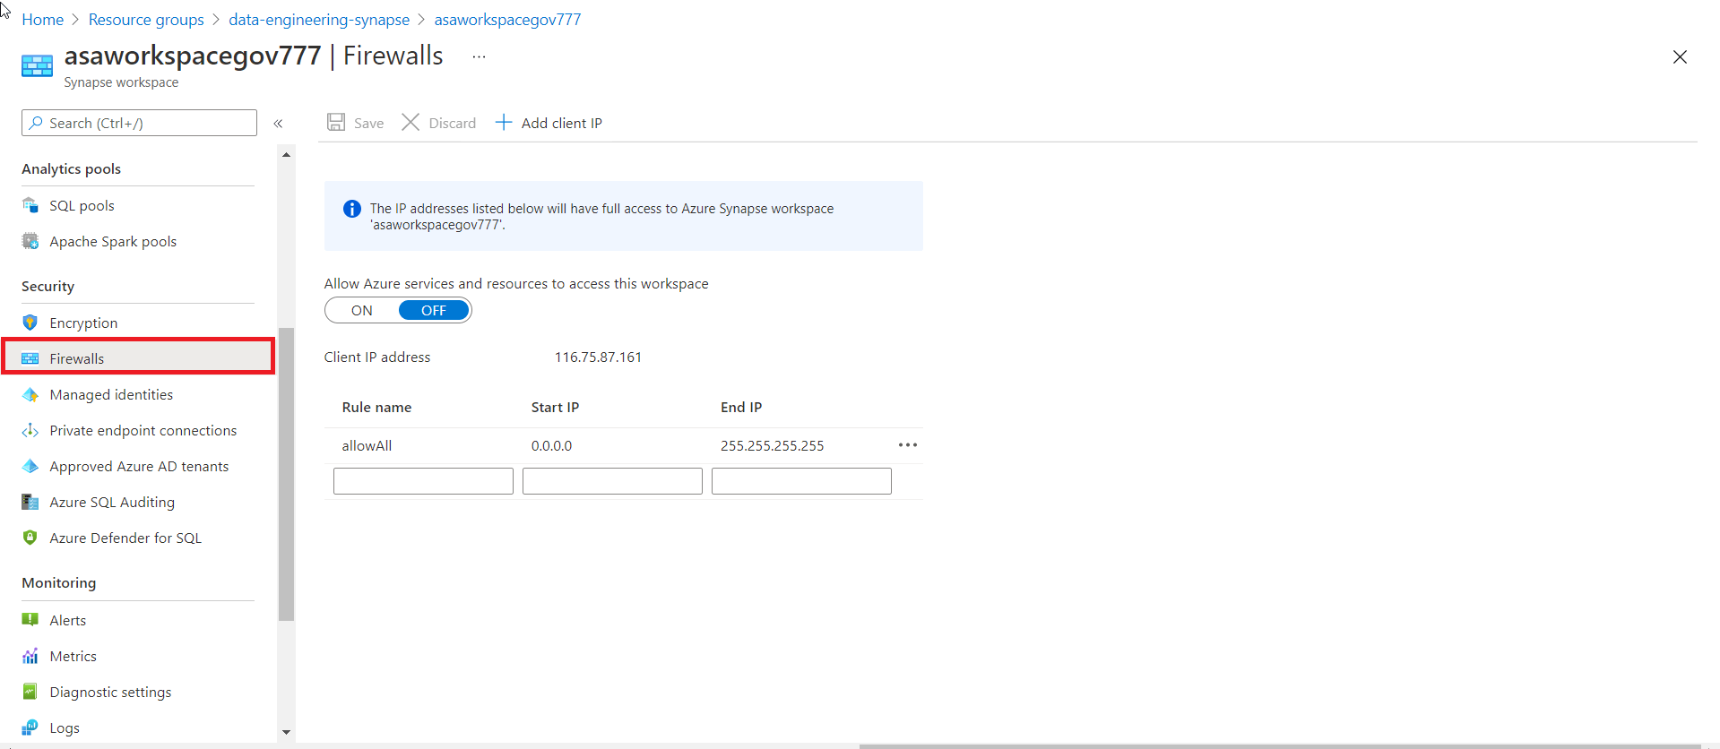Open more options ellipsis beside page title
Viewport: 1720px width, 749px height.
coord(479,56)
